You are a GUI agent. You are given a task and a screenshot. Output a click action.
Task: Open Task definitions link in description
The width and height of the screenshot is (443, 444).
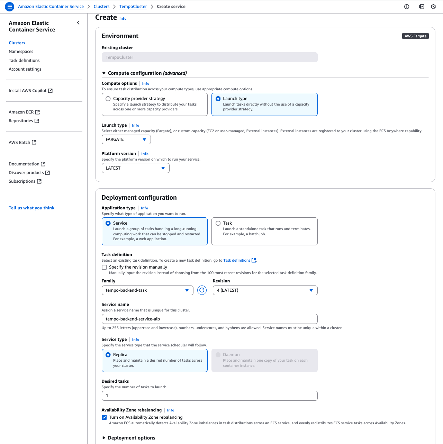(x=237, y=260)
